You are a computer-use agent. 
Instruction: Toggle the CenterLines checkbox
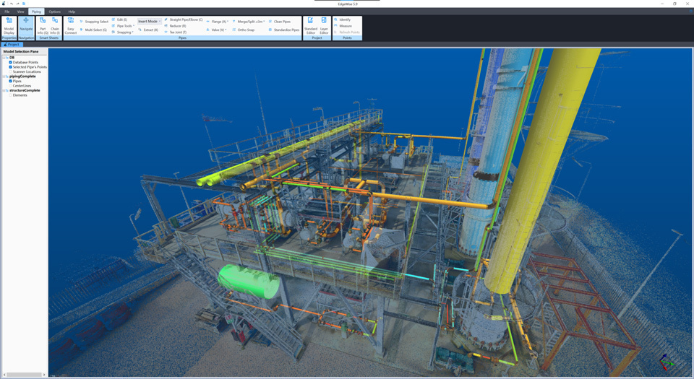pos(10,86)
